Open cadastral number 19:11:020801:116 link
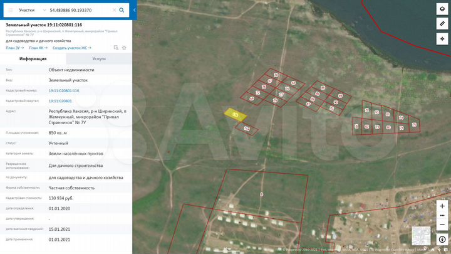This screenshot has width=451, height=254. click(x=64, y=90)
